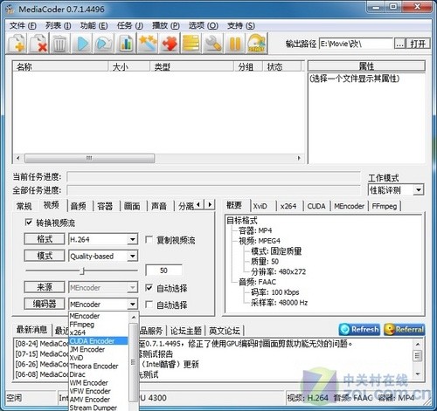Uncheck 自动选择 next to 来源
The height and width of the screenshot is (411, 437).
point(149,288)
